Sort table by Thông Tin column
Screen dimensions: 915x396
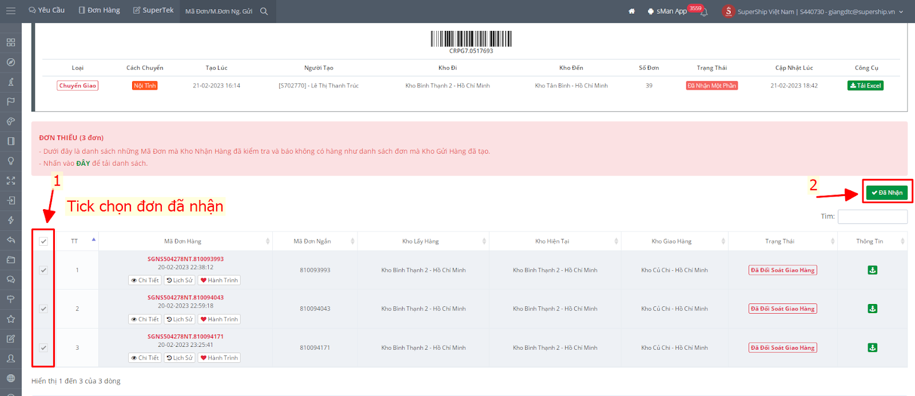click(872, 241)
